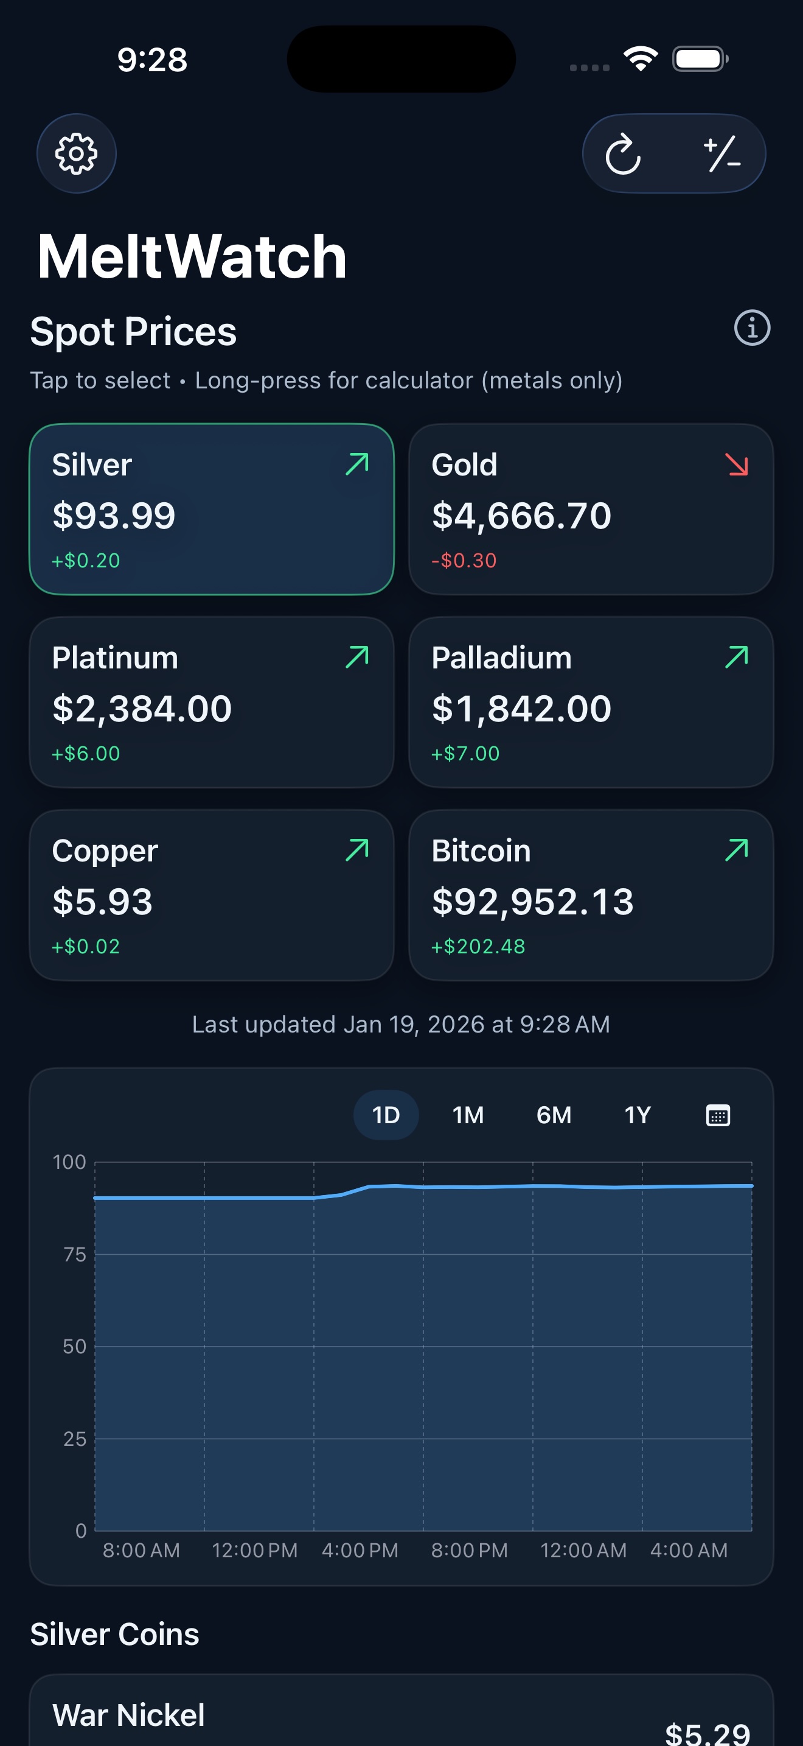Tap the Gold red down-arrow trend icon
The width and height of the screenshot is (803, 1746).
(737, 465)
